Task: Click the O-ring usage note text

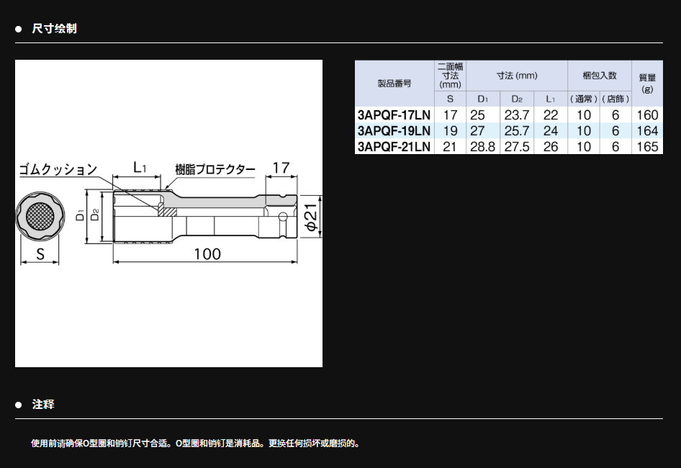Action: 195,444
